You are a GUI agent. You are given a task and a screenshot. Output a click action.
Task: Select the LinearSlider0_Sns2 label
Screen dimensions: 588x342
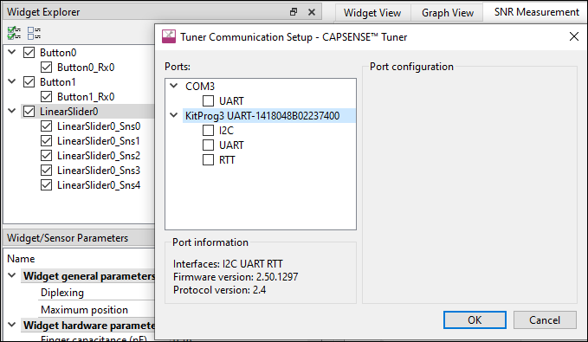(99, 156)
